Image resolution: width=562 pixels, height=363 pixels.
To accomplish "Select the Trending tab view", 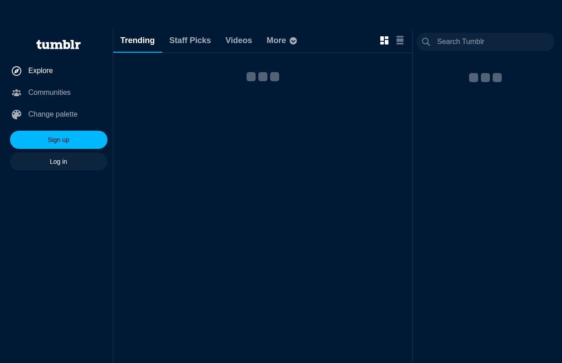I will (x=137, y=40).
